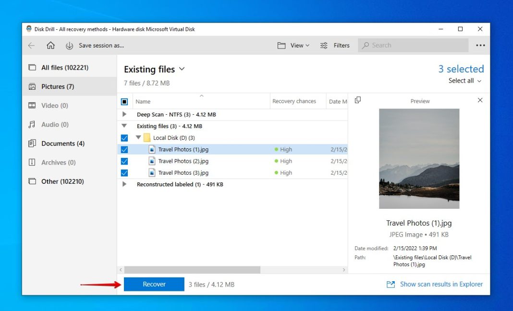Pop out the preview with the copy icon
The height and width of the screenshot is (311, 513).
click(x=358, y=100)
